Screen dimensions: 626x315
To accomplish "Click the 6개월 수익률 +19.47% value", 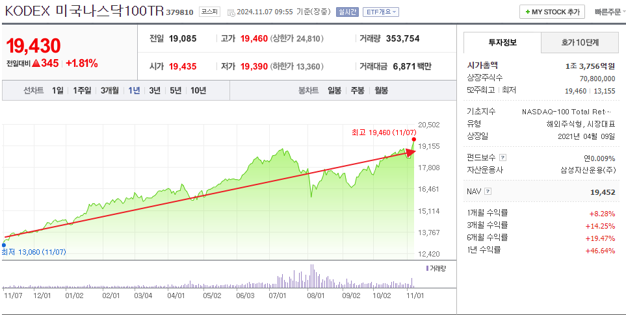I will pos(600,238).
